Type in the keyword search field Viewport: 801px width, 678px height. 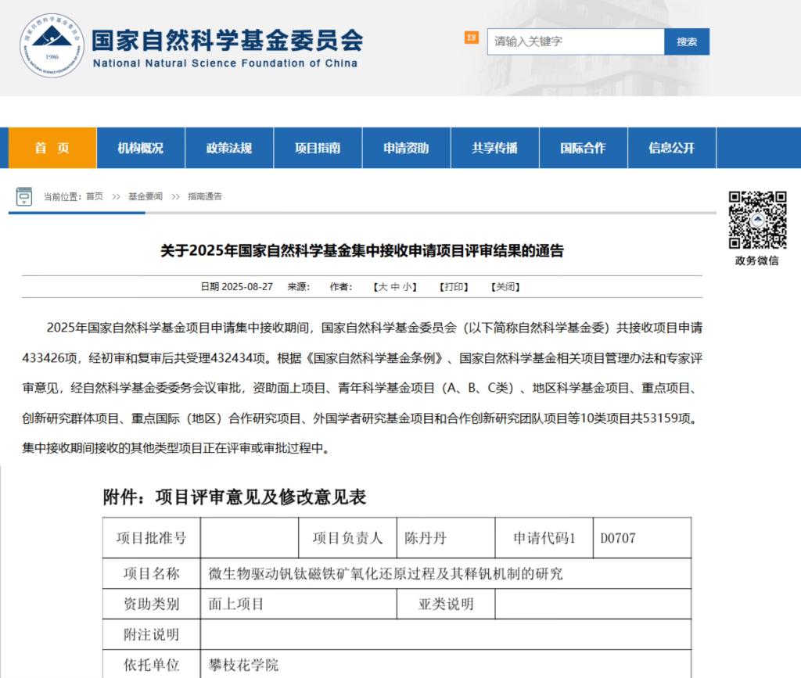click(575, 41)
